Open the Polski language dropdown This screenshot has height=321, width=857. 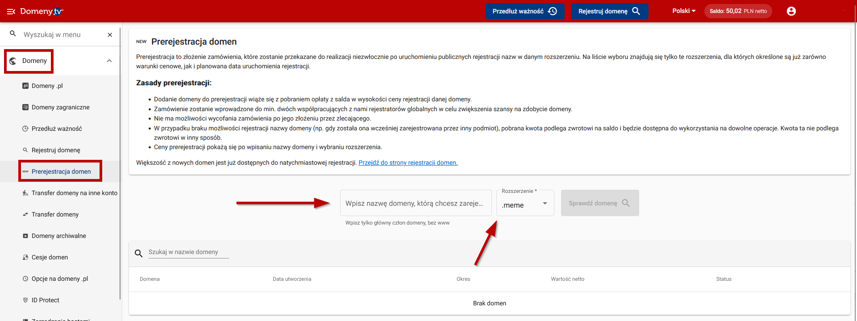tap(684, 11)
